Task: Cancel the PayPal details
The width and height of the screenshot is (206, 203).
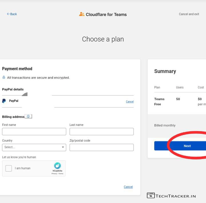Action: [x=130, y=101]
